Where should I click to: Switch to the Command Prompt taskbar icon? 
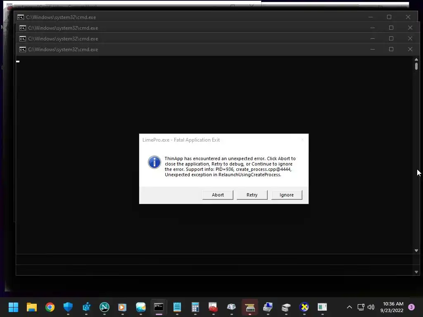[x=159, y=307]
